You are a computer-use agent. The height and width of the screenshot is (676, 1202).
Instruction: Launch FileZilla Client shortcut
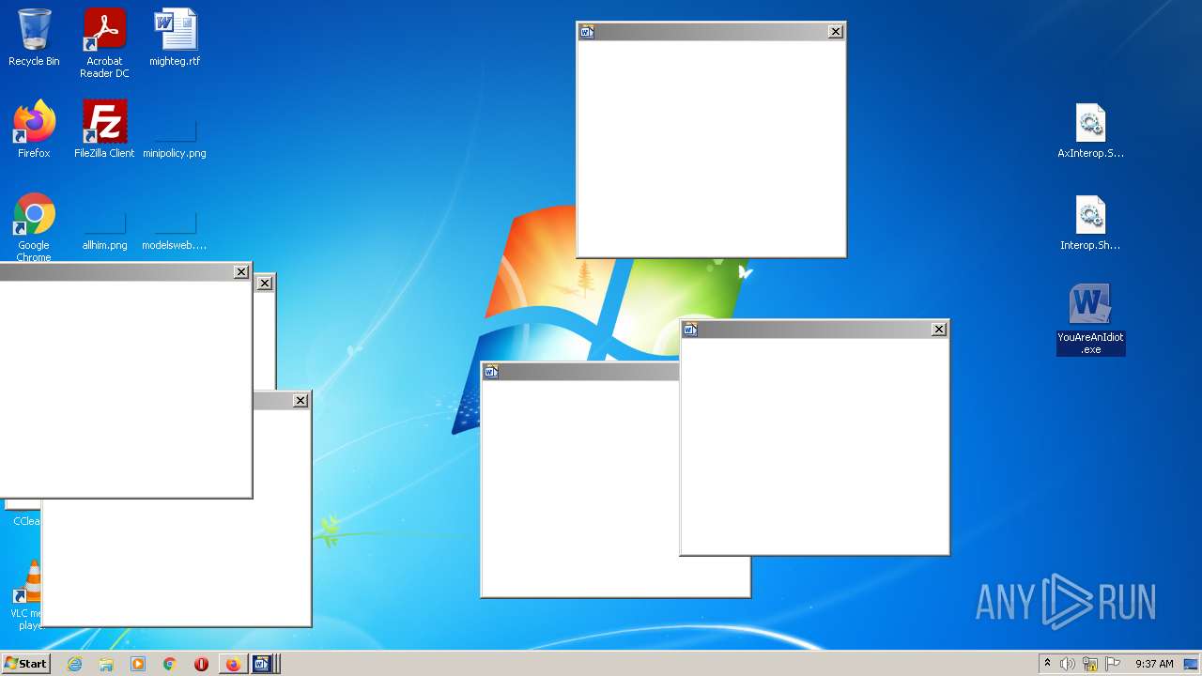click(104, 130)
